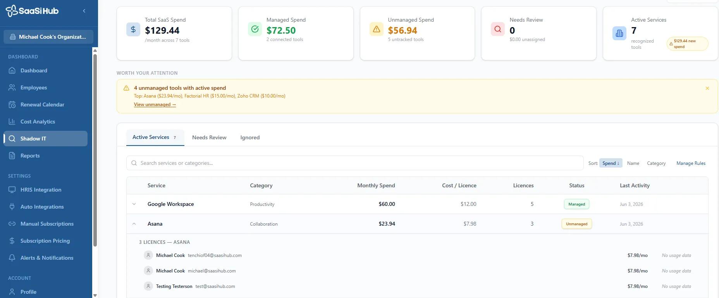Click Asana's $23.94 monthly spend
The height and width of the screenshot is (298, 719).
387,224
